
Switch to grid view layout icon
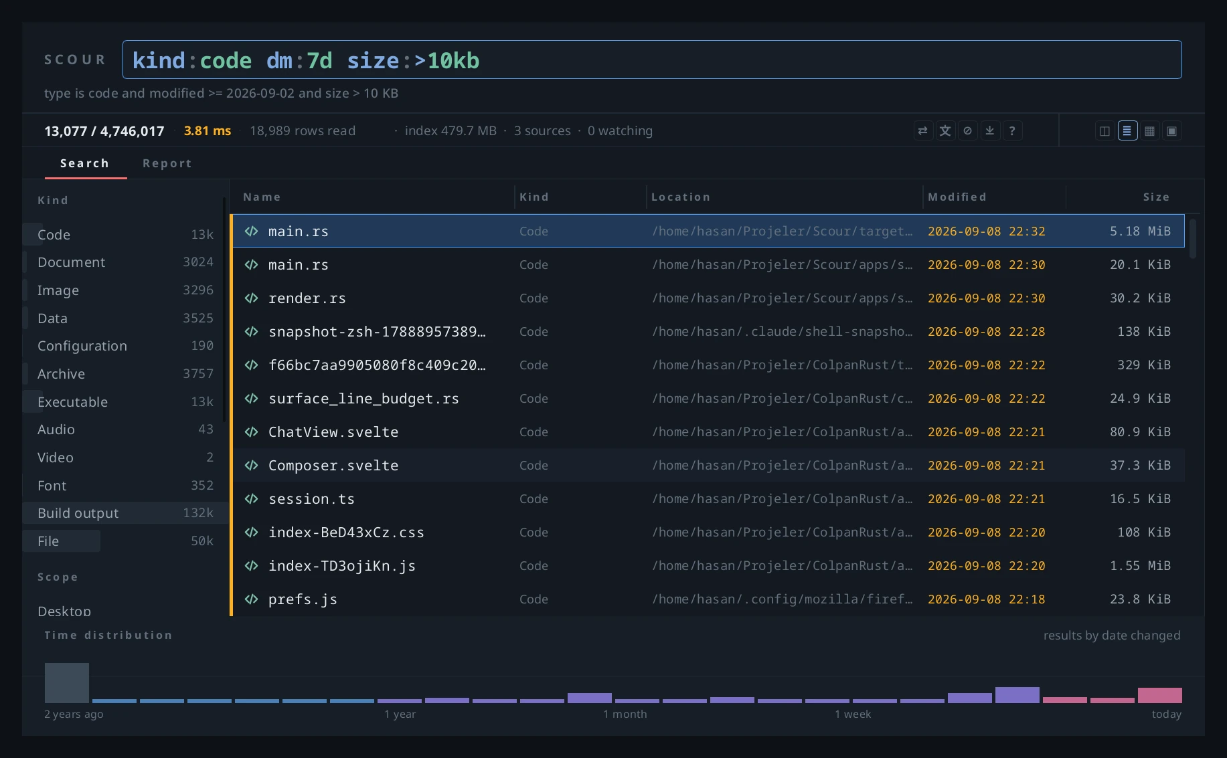point(1149,131)
